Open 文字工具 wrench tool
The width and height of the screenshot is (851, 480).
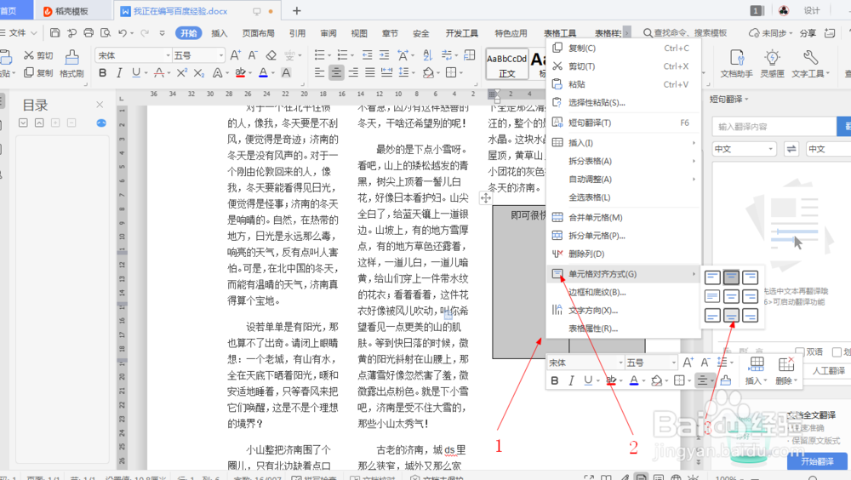810,64
